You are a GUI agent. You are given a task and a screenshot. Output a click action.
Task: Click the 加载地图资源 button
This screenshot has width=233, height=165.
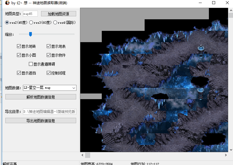(x=58, y=14)
